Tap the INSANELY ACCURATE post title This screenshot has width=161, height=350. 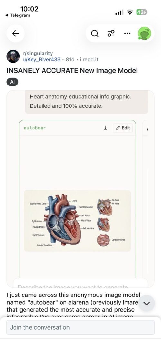72,71
